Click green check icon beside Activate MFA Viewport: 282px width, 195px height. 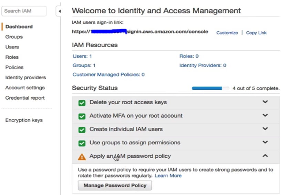(x=82, y=116)
